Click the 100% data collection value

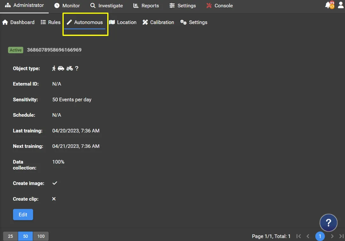click(x=58, y=162)
